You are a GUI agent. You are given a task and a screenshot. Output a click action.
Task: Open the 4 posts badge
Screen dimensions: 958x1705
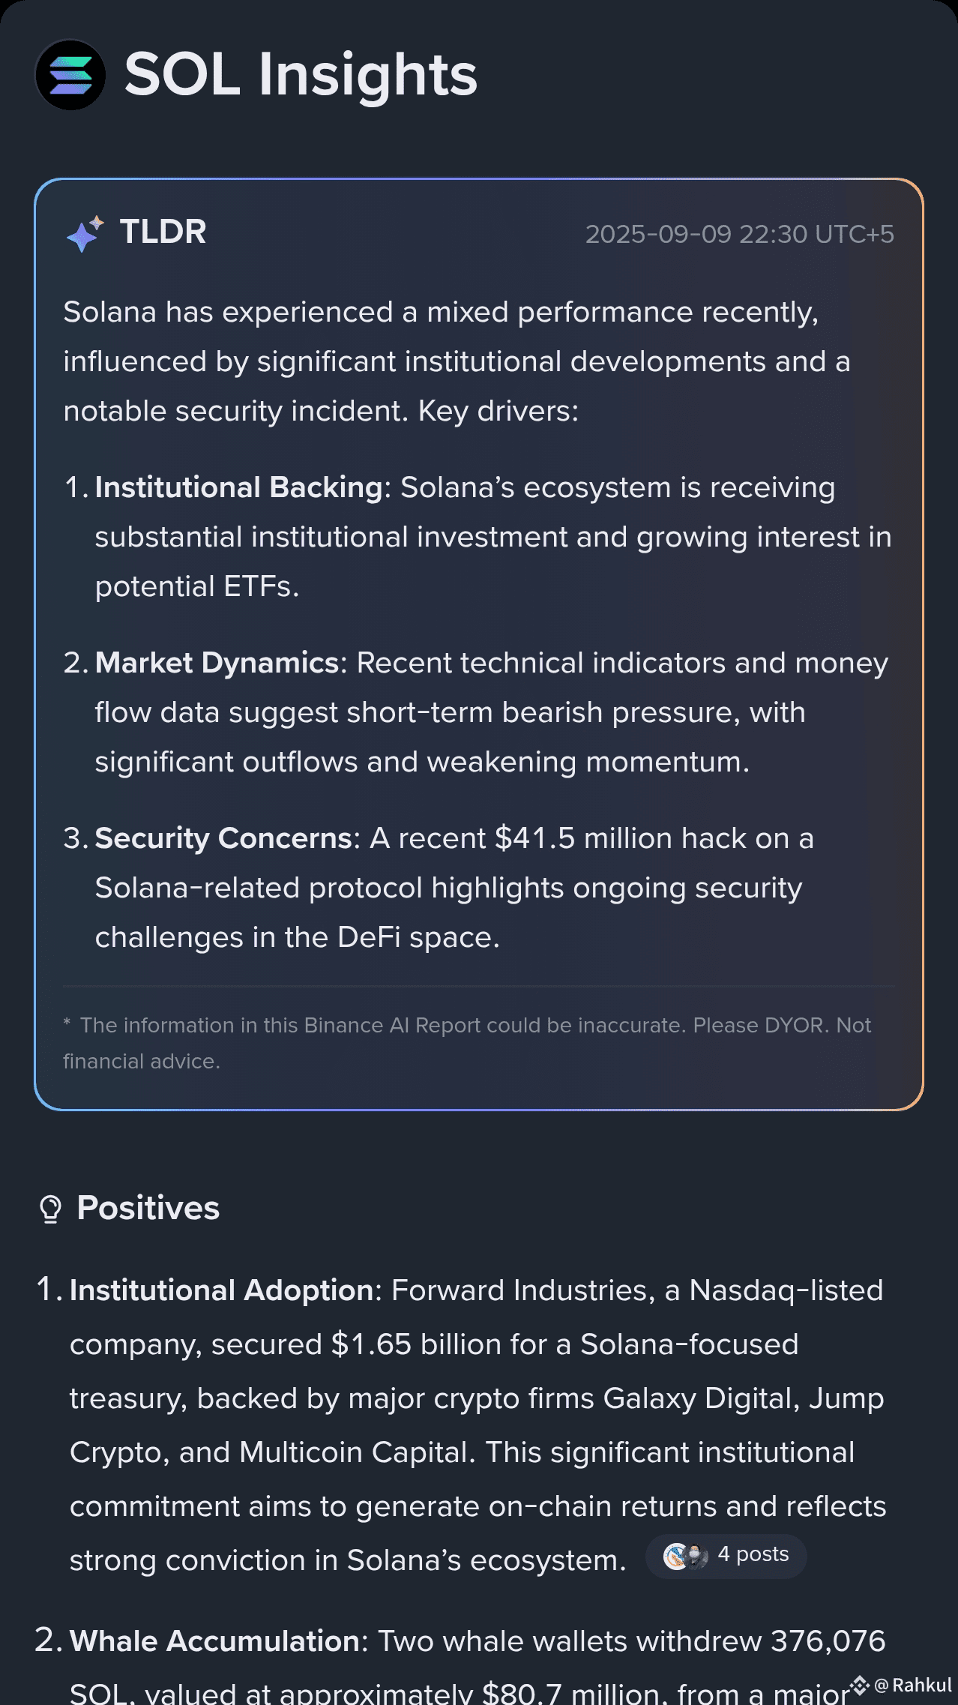coord(726,1557)
